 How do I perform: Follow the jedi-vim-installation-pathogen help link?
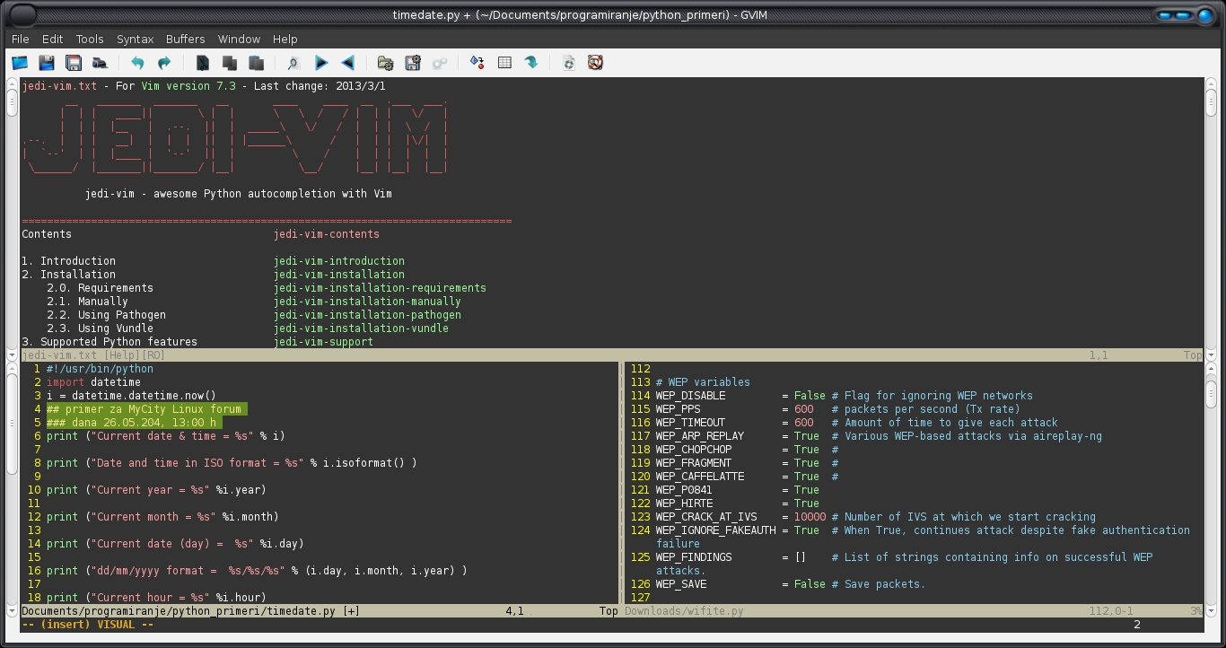coord(367,315)
